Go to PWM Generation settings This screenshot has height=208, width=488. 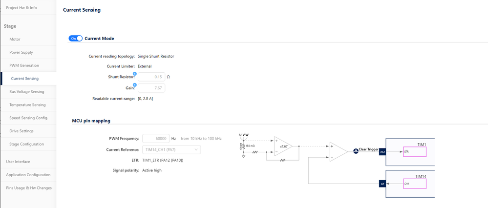24,65
